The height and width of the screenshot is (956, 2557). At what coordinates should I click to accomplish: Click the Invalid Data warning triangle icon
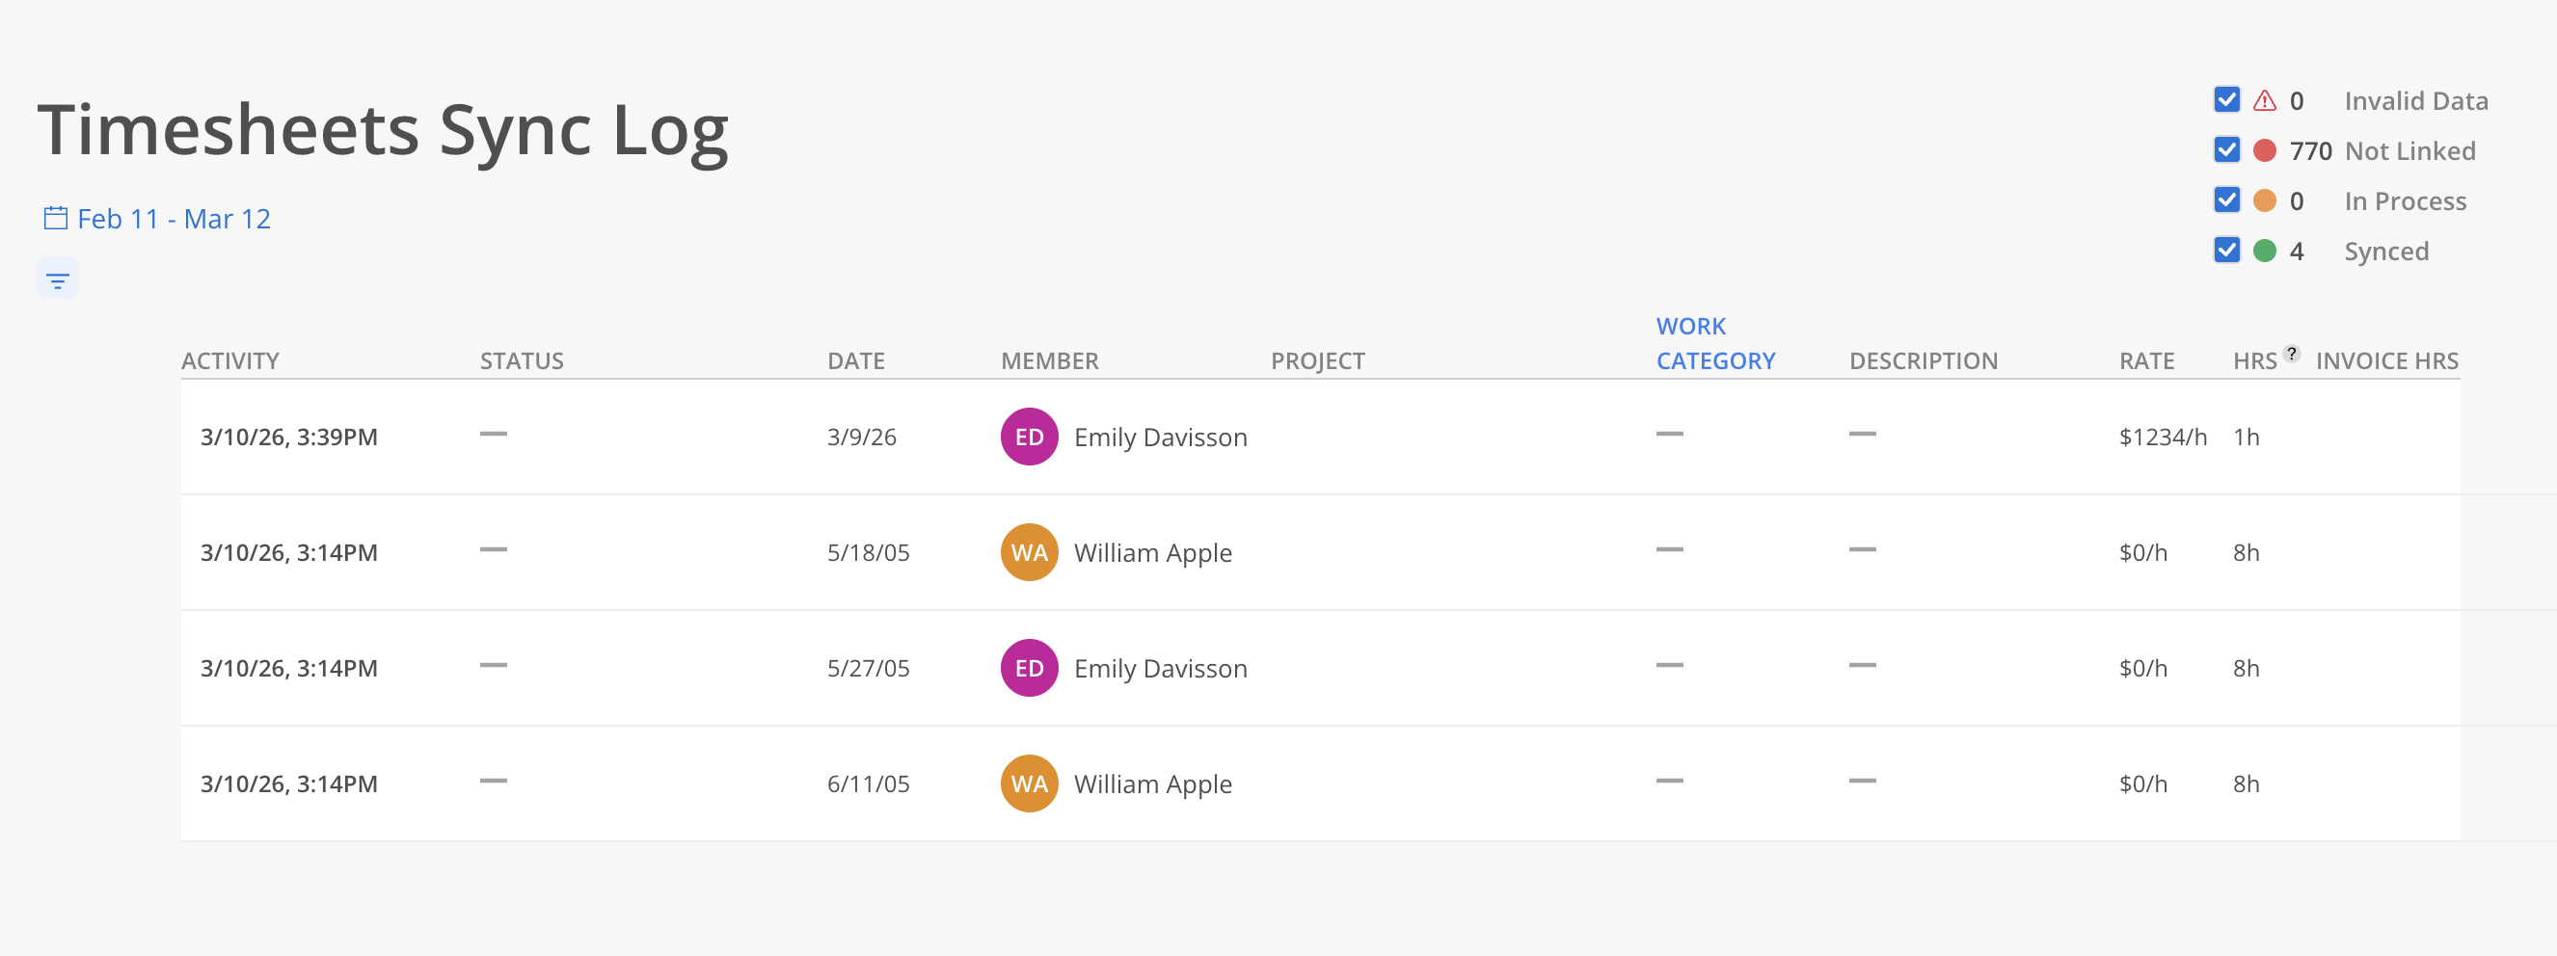tap(2264, 100)
